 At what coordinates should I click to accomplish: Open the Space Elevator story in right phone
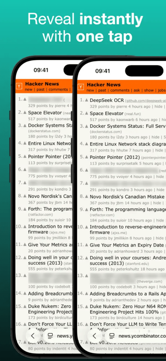point(107,114)
